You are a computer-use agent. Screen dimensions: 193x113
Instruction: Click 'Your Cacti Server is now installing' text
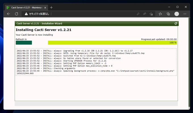[x=34, y=35]
